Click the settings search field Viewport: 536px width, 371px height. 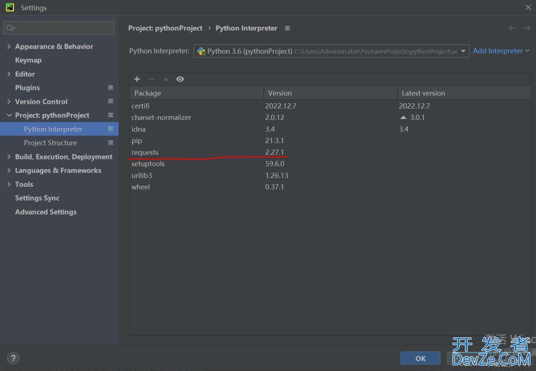click(x=59, y=28)
